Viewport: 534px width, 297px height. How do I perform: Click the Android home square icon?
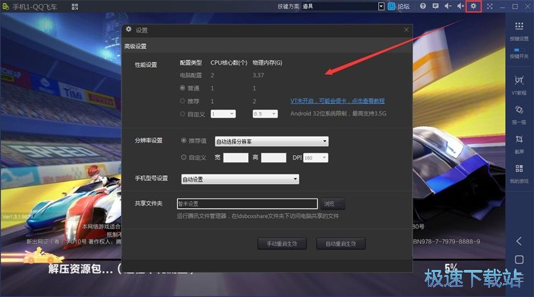pos(519,259)
